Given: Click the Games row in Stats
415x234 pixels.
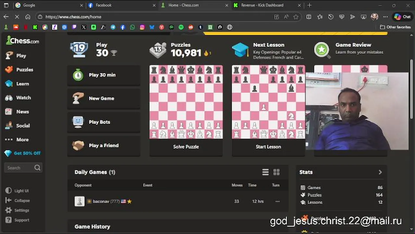Looking at the screenshot, I should tap(342, 188).
